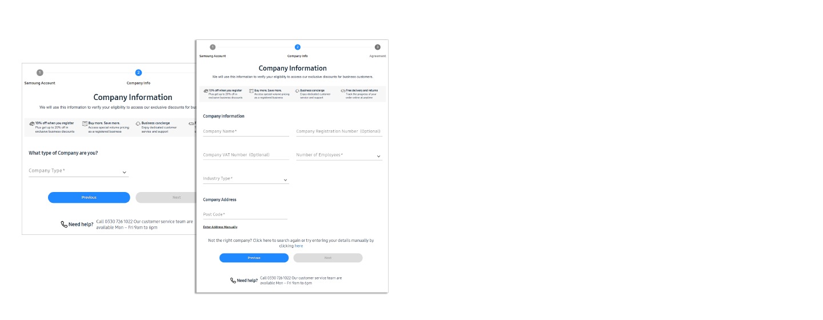Open the Industry Type dropdown
This screenshot has width=823, height=320.
point(285,180)
